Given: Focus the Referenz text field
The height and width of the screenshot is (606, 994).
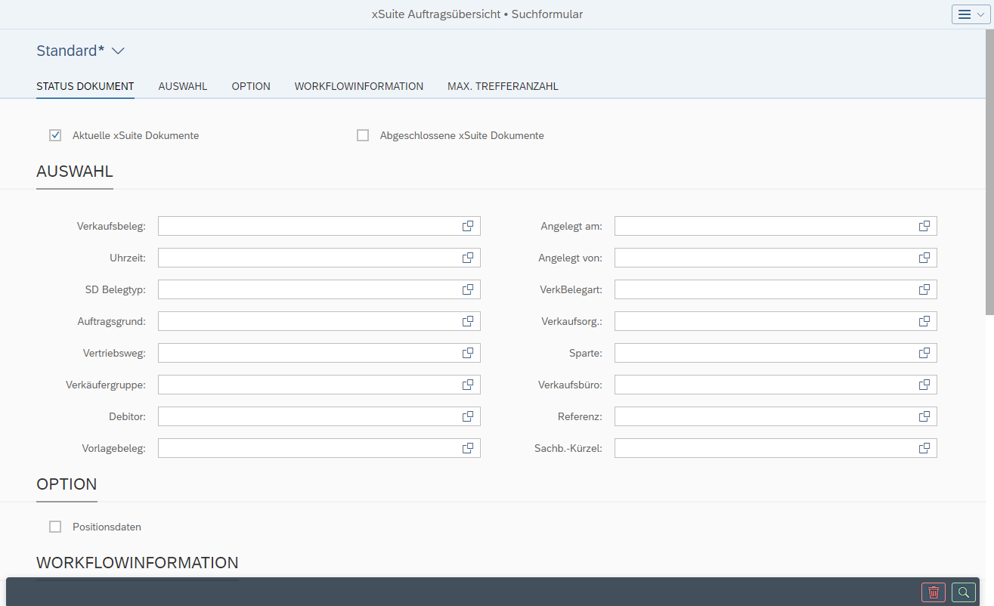Looking at the screenshot, I should (763, 416).
